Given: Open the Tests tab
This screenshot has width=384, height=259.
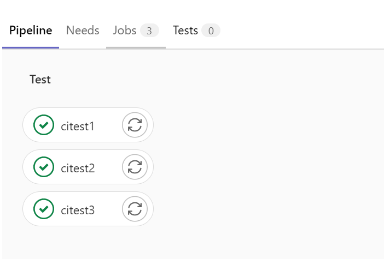Looking at the screenshot, I should pos(185,31).
